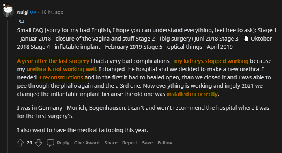The width and height of the screenshot is (282, 153).
Task: Click highlighted text 'my kidneys stopped working'
Action: click(211, 61)
